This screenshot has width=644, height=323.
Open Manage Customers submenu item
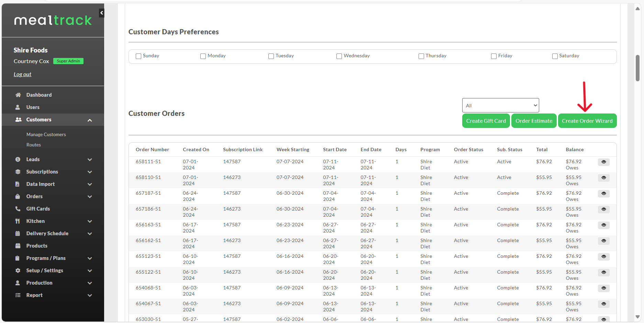coord(46,134)
